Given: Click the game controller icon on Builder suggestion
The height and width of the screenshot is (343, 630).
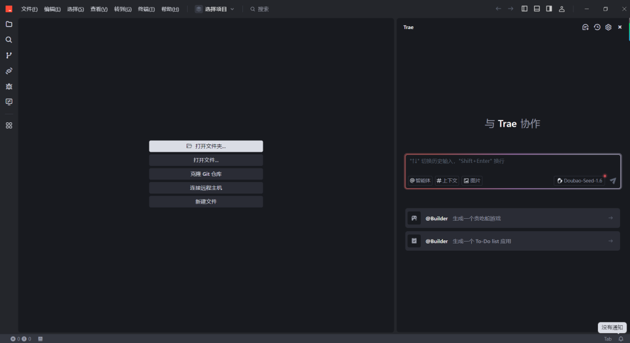Looking at the screenshot, I should pos(414,218).
